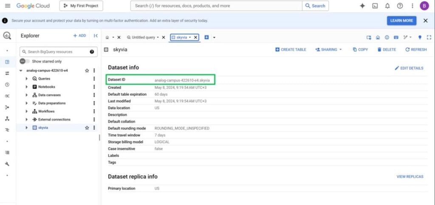Open the branching node icon in left rail
Screen dimensions: 435x205
[7, 119]
